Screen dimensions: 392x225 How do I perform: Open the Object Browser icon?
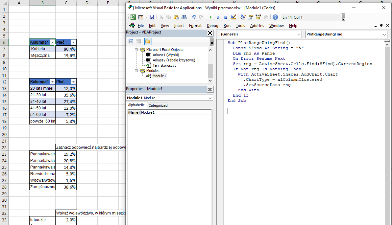(258, 17)
